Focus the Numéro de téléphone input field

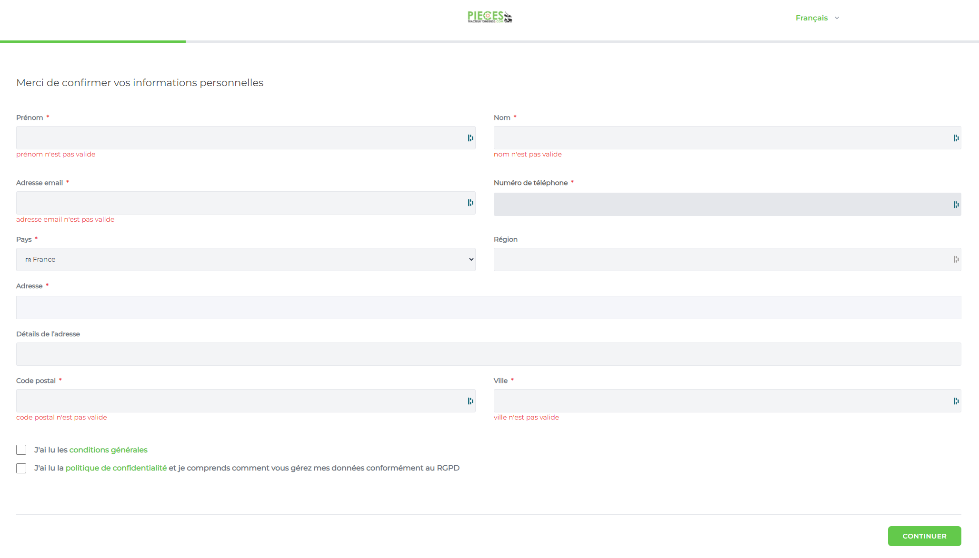point(727,204)
